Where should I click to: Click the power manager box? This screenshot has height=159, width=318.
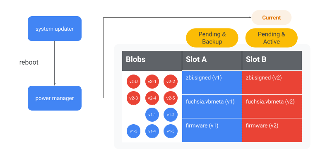click(x=55, y=98)
